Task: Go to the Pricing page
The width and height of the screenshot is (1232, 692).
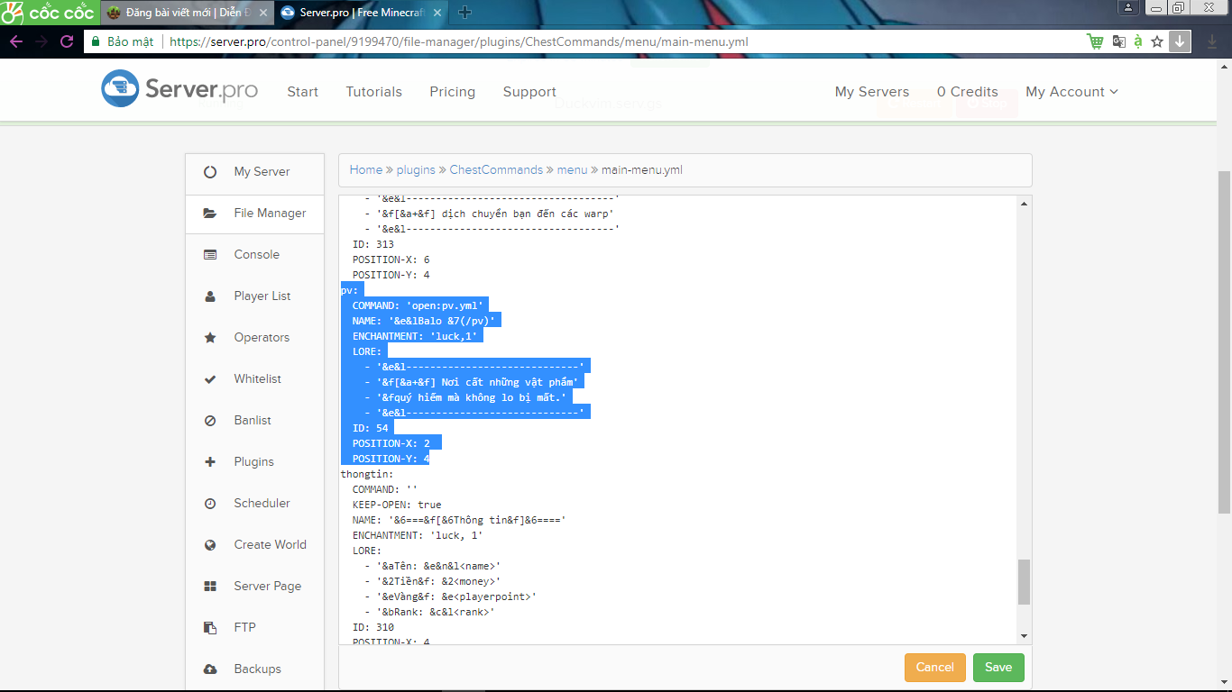Action: (453, 92)
